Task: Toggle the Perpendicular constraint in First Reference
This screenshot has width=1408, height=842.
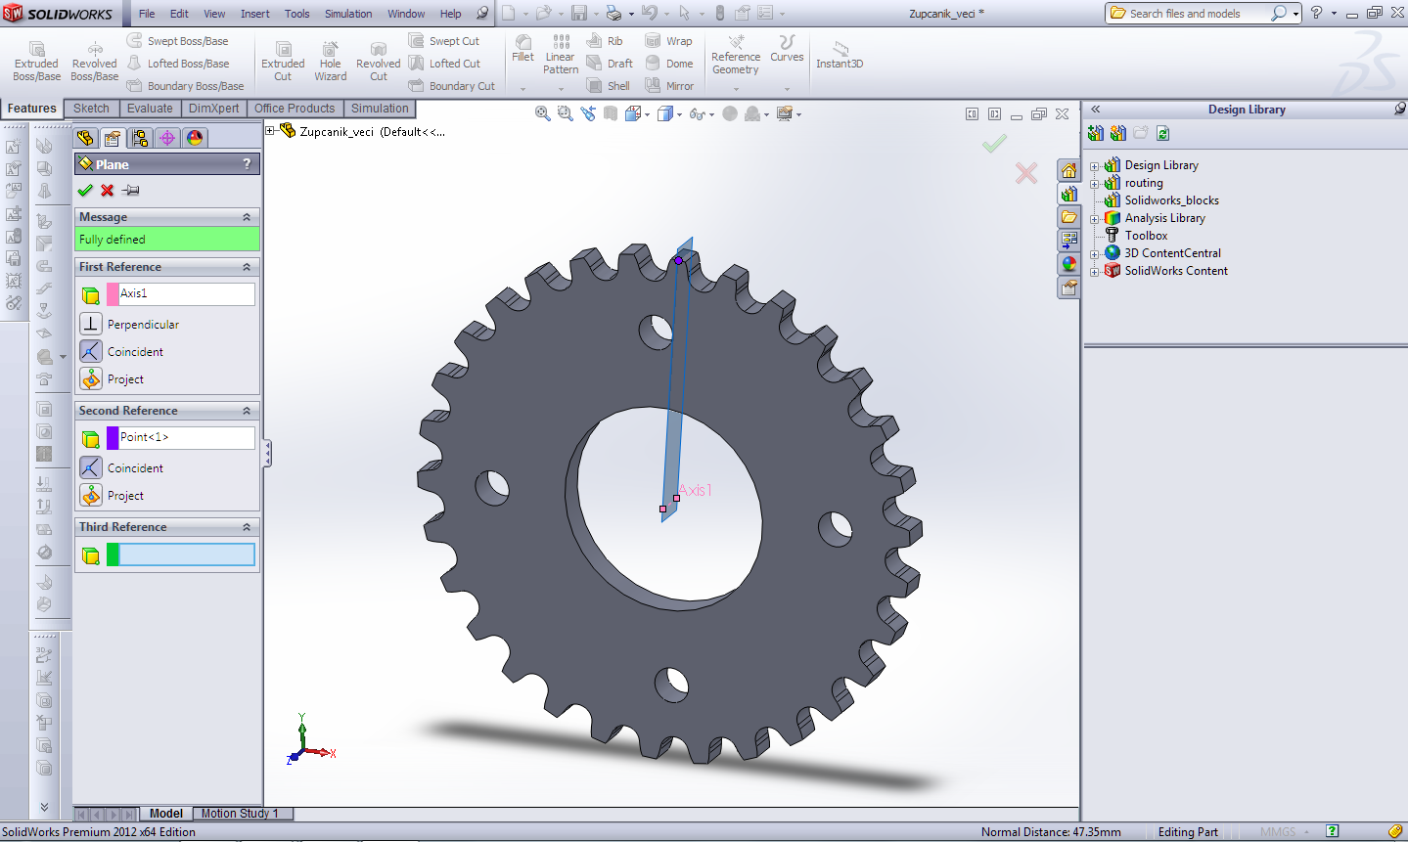Action: pos(91,324)
